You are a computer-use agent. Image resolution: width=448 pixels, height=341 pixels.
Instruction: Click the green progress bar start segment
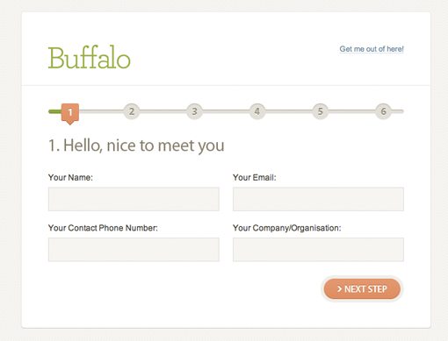tap(54, 111)
